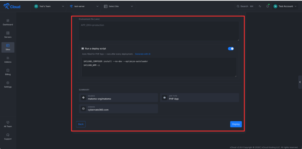
Task: Open Support headset icon
Action: point(8,135)
